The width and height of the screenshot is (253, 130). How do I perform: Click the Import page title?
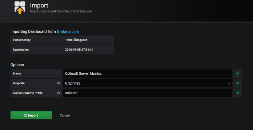[x=39, y=5]
